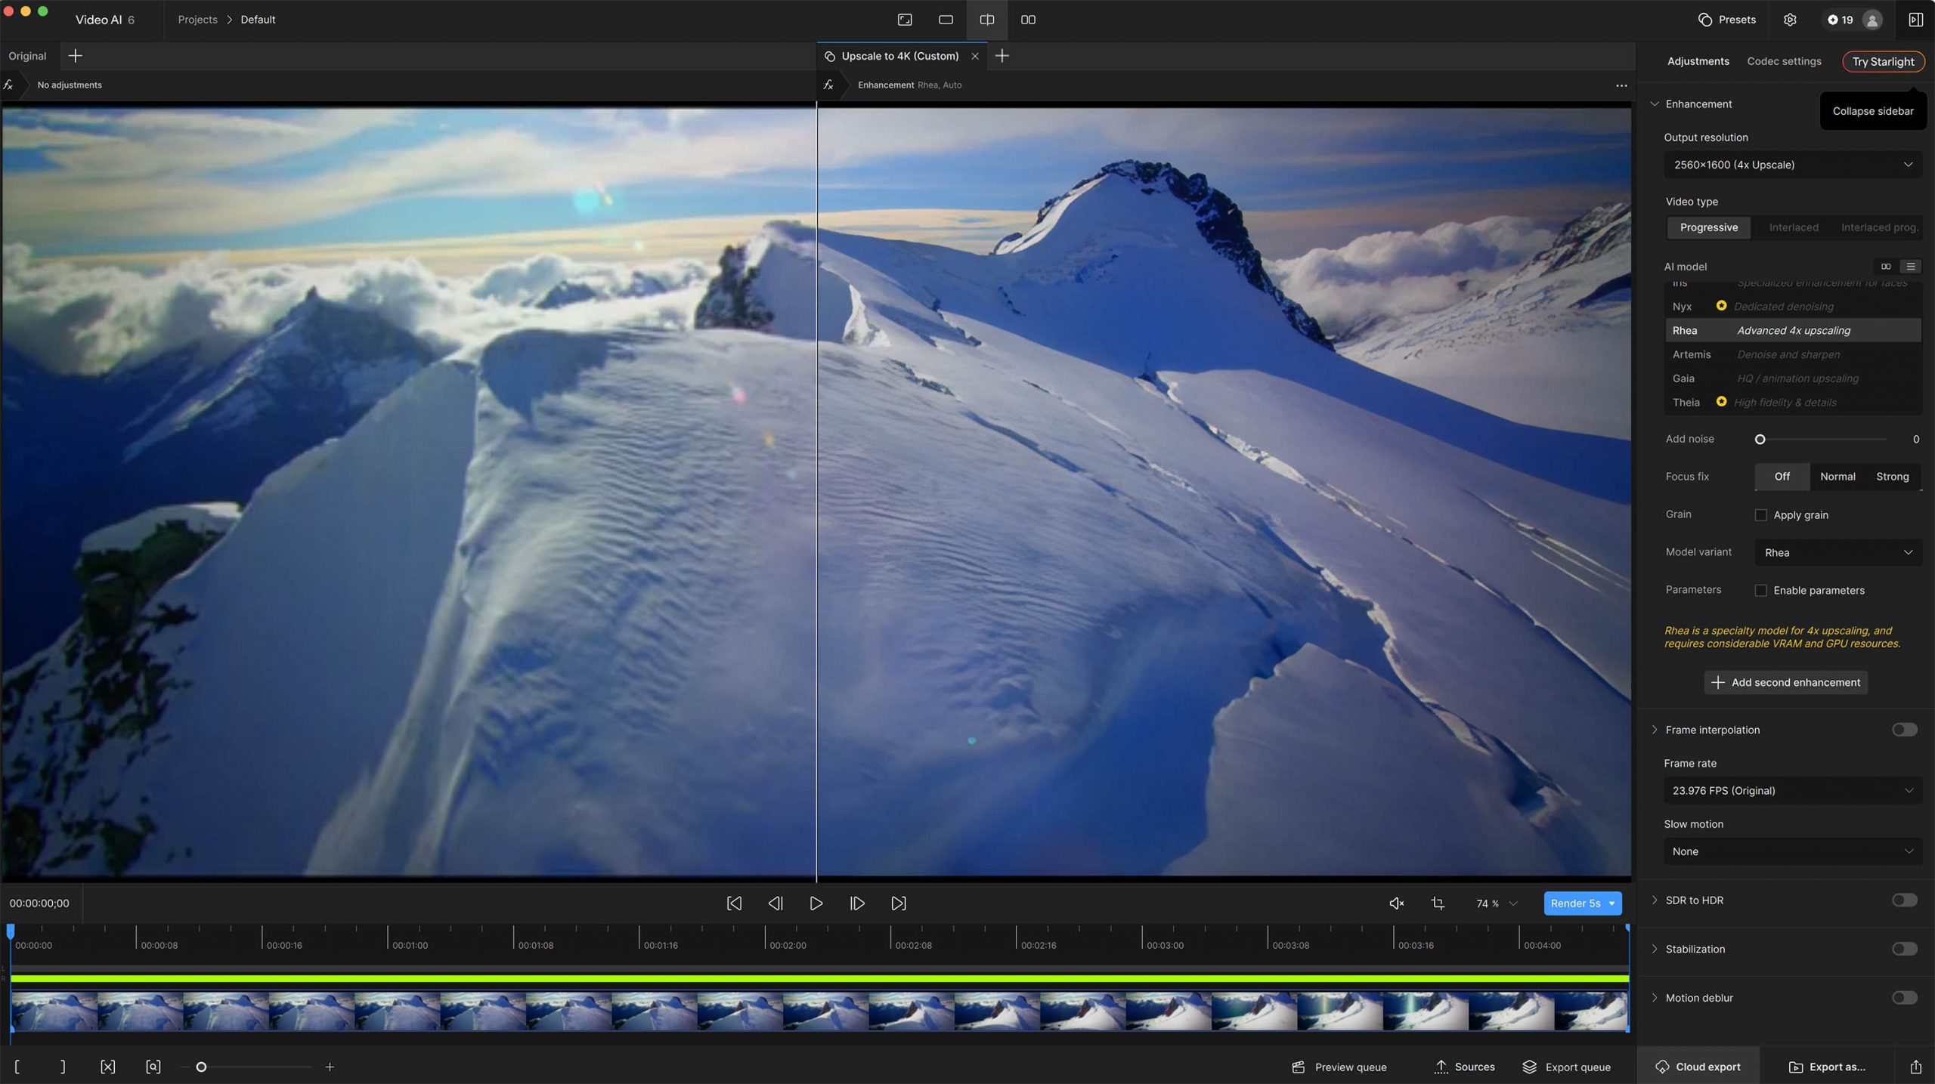This screenshot has width=1935, height=1084.
Task: Expand the Motion deblur section
Action: (x=1655, y=999)
